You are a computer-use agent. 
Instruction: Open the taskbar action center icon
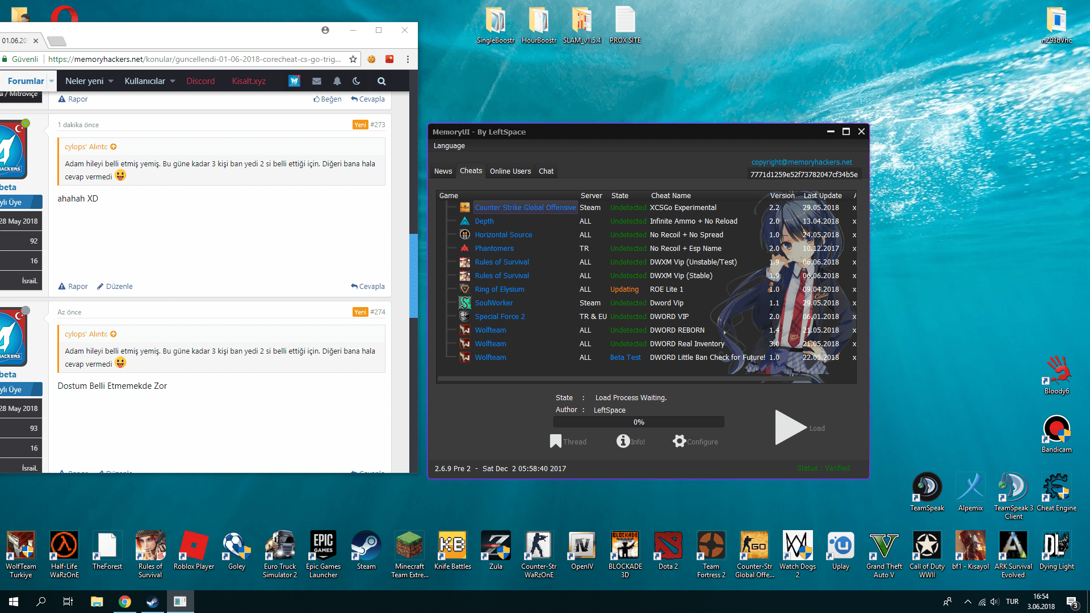(x=1072, y=602)
